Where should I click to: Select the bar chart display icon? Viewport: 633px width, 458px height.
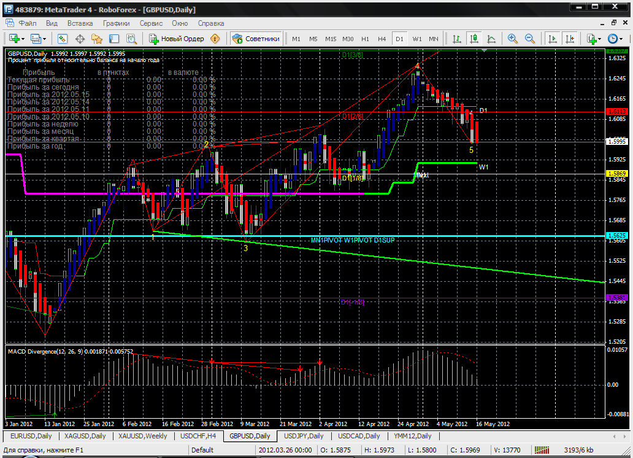coord(457,39)
